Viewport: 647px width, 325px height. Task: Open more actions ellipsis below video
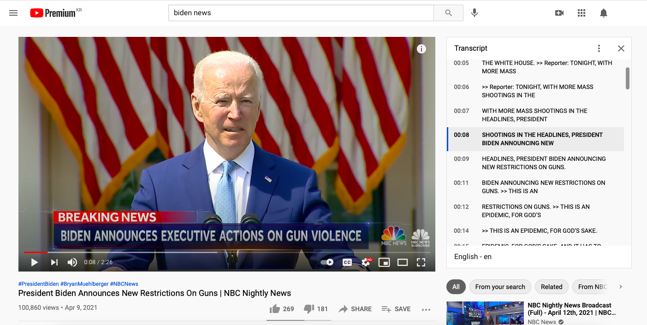click(x=426, y=309)
